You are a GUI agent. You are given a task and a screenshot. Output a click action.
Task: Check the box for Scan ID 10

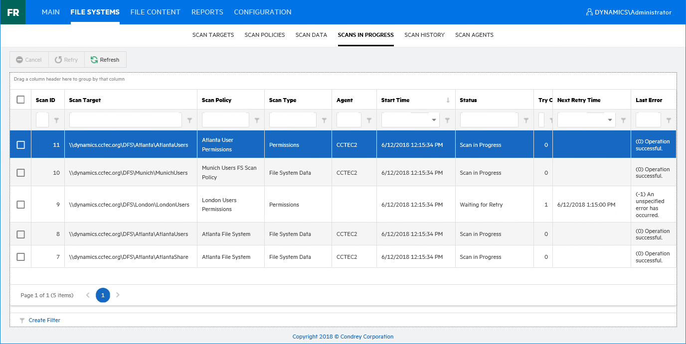[x=20, y=173]
